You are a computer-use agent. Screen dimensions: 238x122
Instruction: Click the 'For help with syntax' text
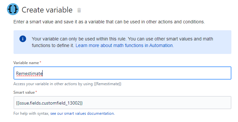pos(31,113)
